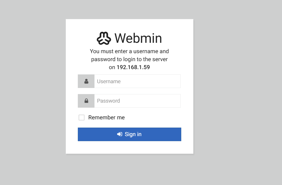Click the Webmin spider-web logo icon
The width and height of the screenshot is (282, 185).
pos(104,38)
